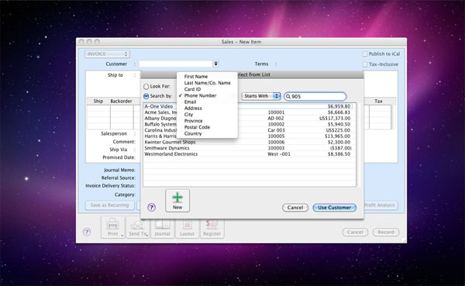Screen dimensions: 465x286
Task: Select the Buffalo System customer row
Action: [249, 124]
